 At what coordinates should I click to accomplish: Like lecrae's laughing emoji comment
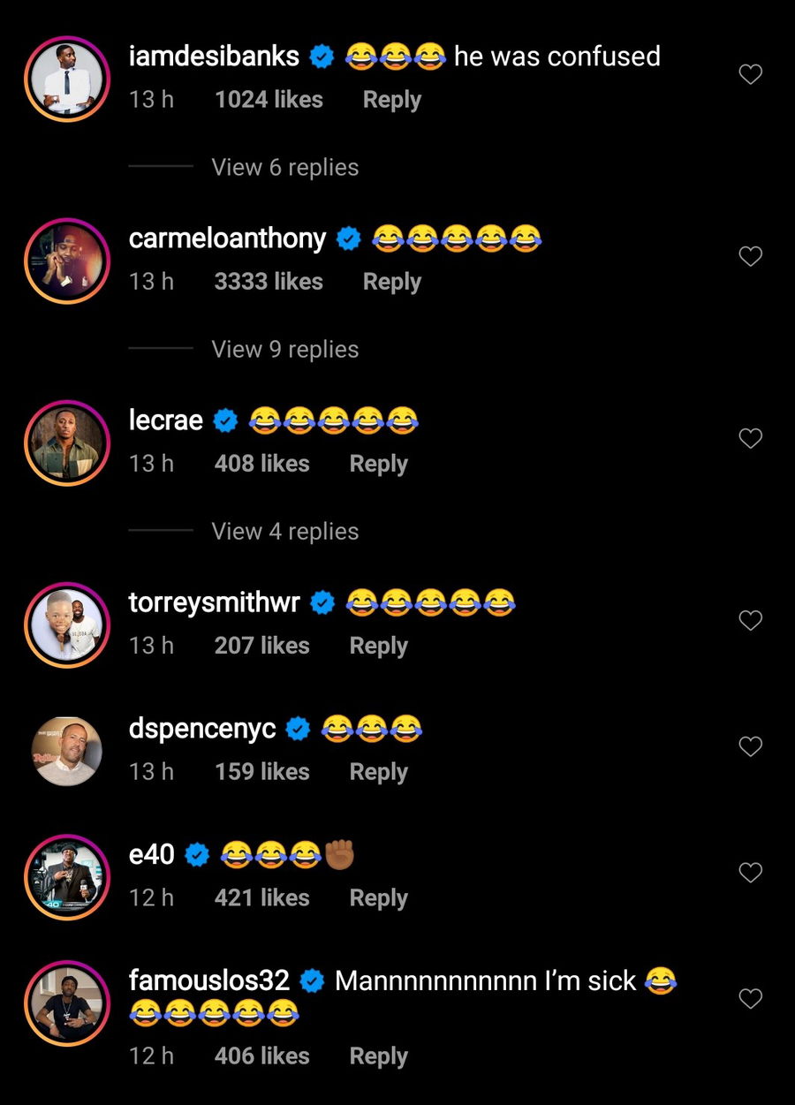tap(750, 439)
